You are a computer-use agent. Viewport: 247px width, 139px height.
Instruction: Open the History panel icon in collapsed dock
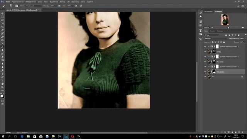tap(201, 13)
